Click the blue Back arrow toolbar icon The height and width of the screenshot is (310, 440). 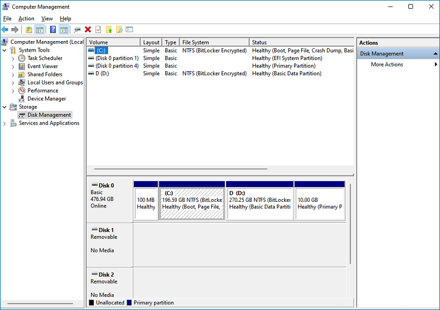pos(5,30)
